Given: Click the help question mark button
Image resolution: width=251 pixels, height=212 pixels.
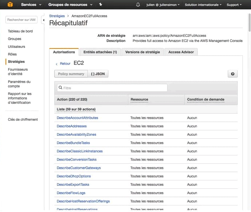Looking at the screenshot, I should tap(233, 74).
